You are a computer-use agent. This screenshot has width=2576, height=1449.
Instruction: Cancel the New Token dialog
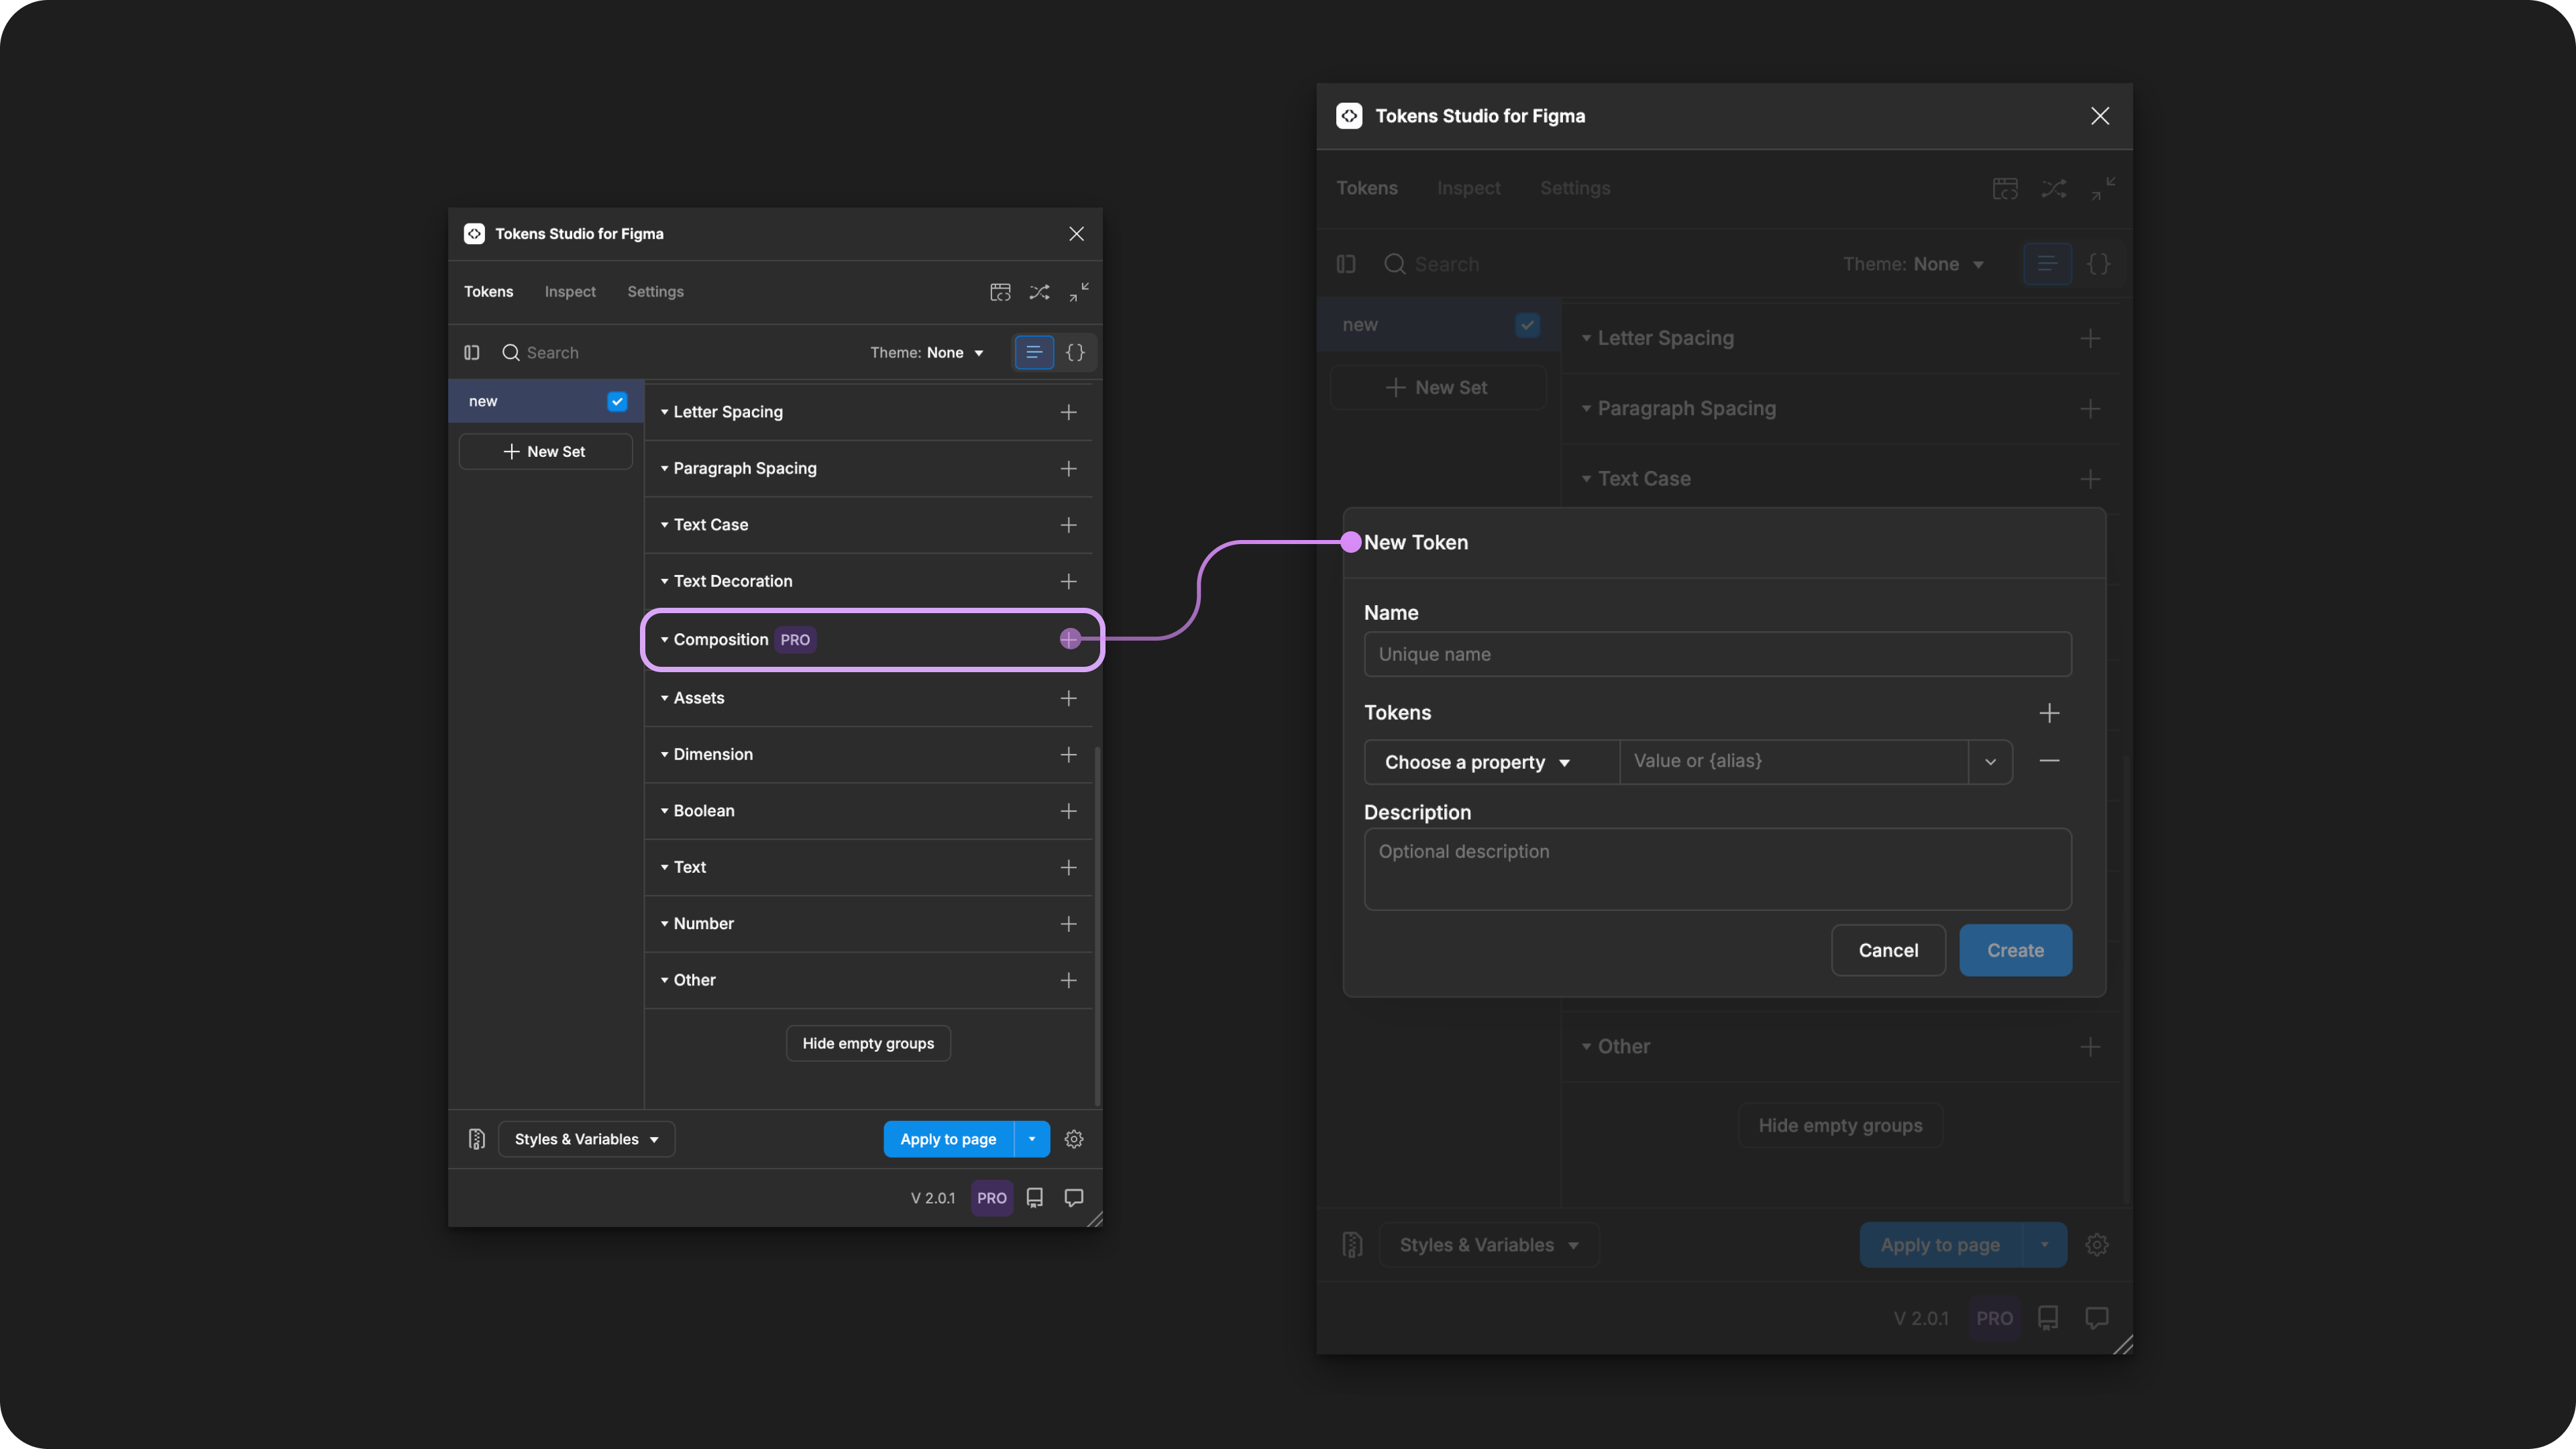1888,950
